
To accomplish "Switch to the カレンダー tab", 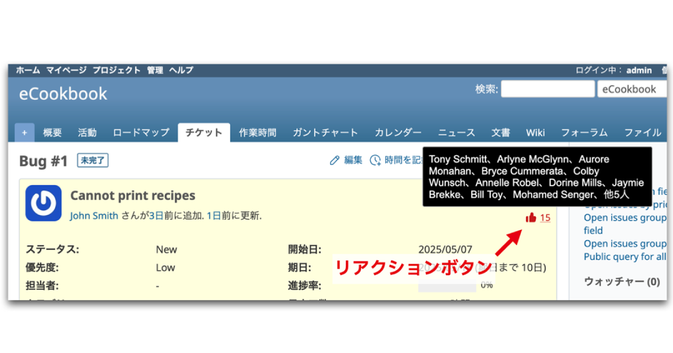I will [398, 133].
